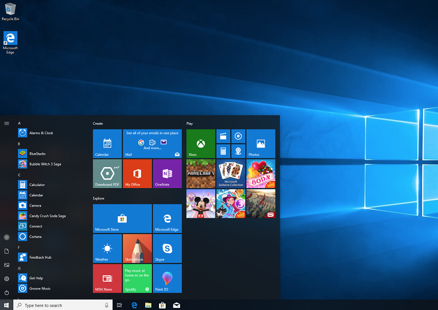Expand the Start menu hamburger button
438x310 pixels.
click(7, 123)
